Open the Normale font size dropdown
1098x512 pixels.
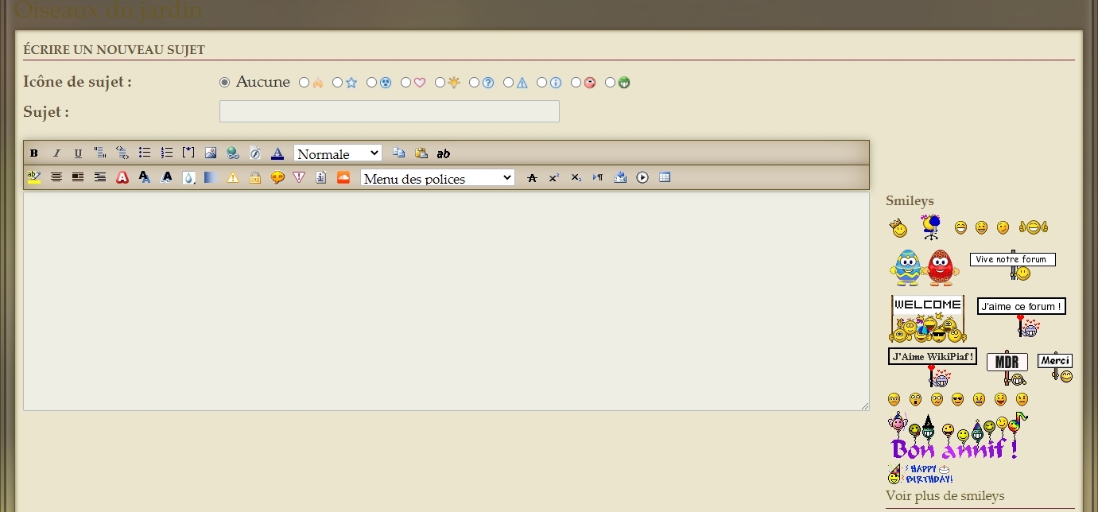point(338,153)
